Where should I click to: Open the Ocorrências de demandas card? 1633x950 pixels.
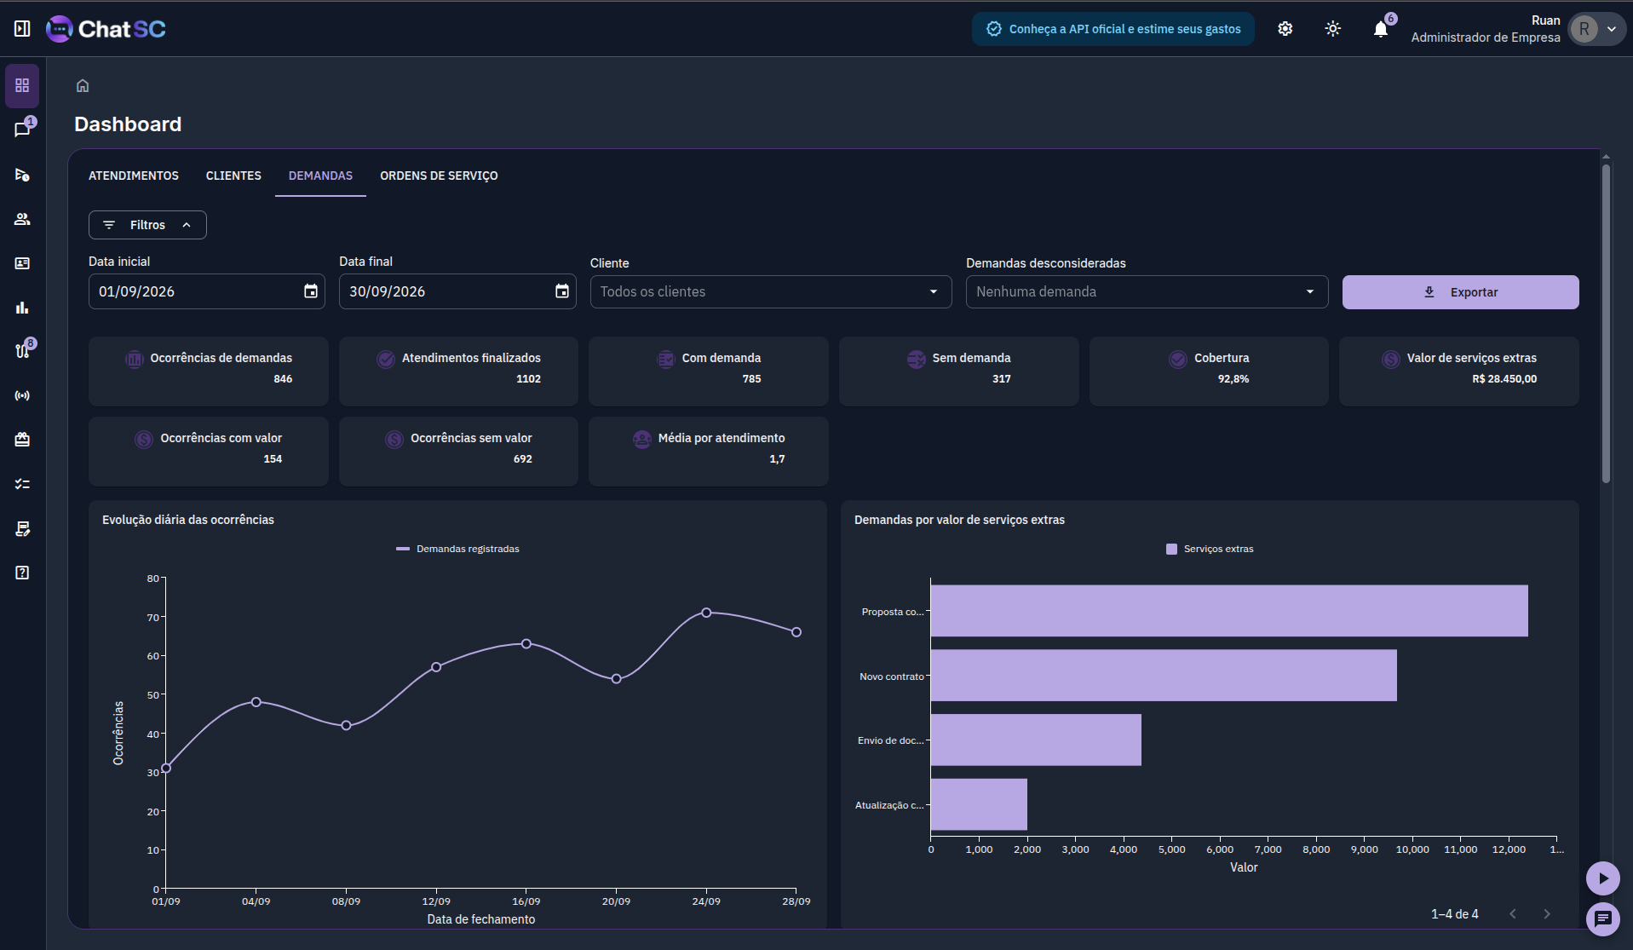click(208, 371)
